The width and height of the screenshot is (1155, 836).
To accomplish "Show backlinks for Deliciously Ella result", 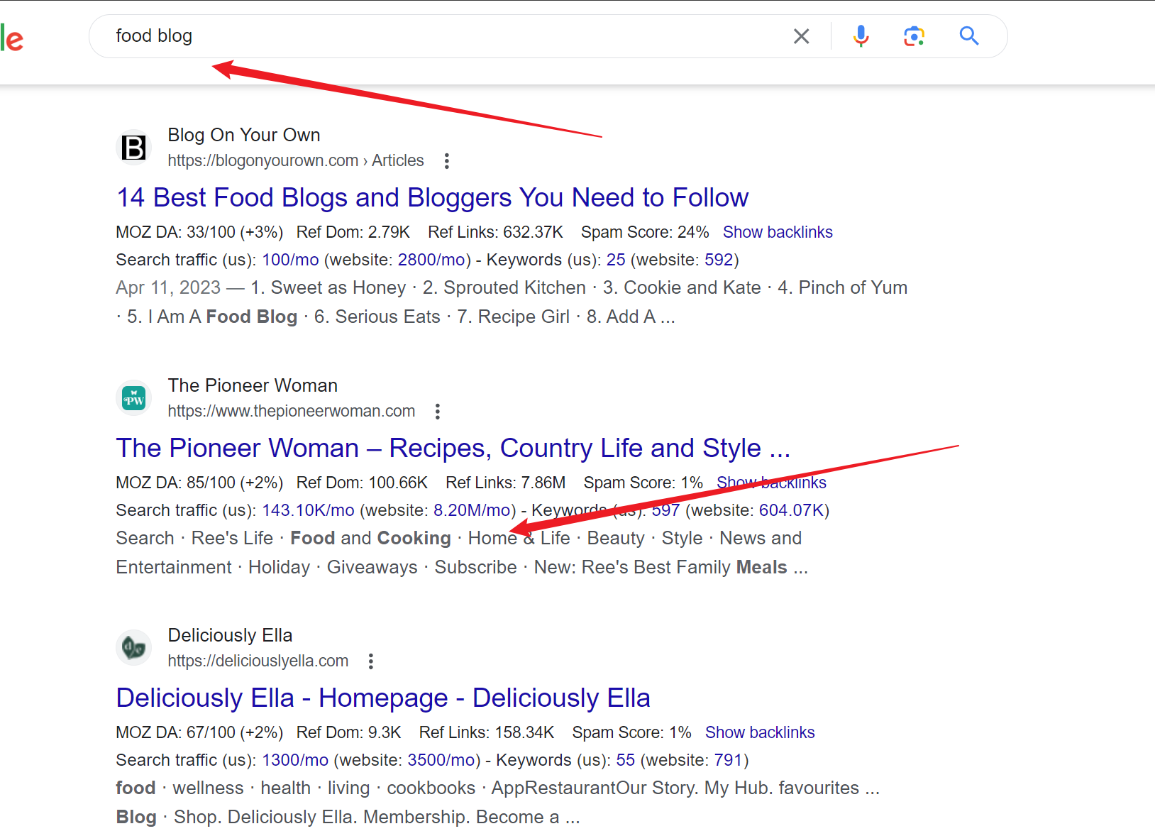I will [759, 732].
